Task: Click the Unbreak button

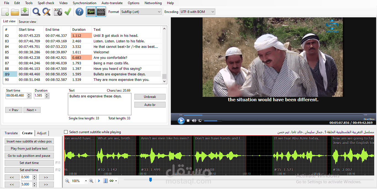Action: coord(150,97)
